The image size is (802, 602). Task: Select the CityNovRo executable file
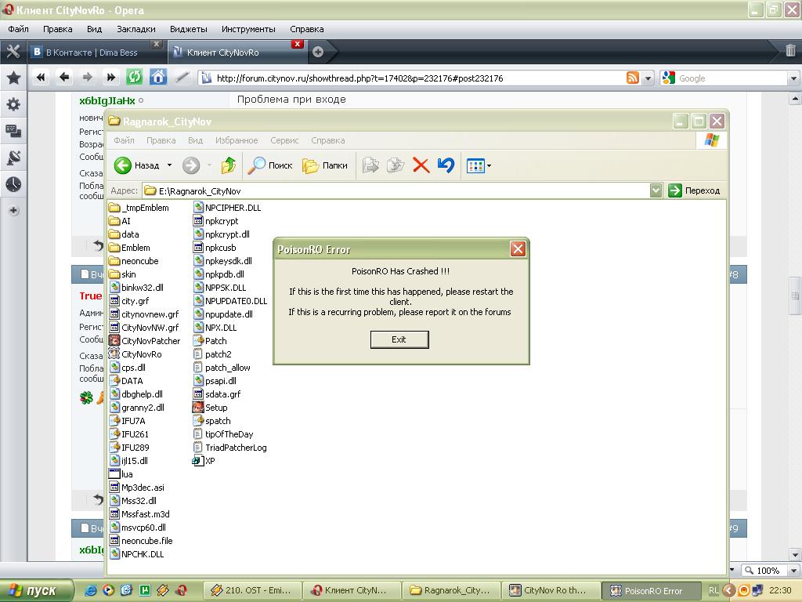[135, 354]
